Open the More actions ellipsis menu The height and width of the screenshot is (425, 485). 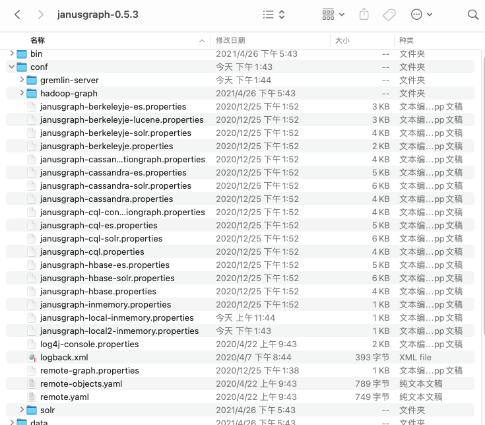tap(421, 15)
